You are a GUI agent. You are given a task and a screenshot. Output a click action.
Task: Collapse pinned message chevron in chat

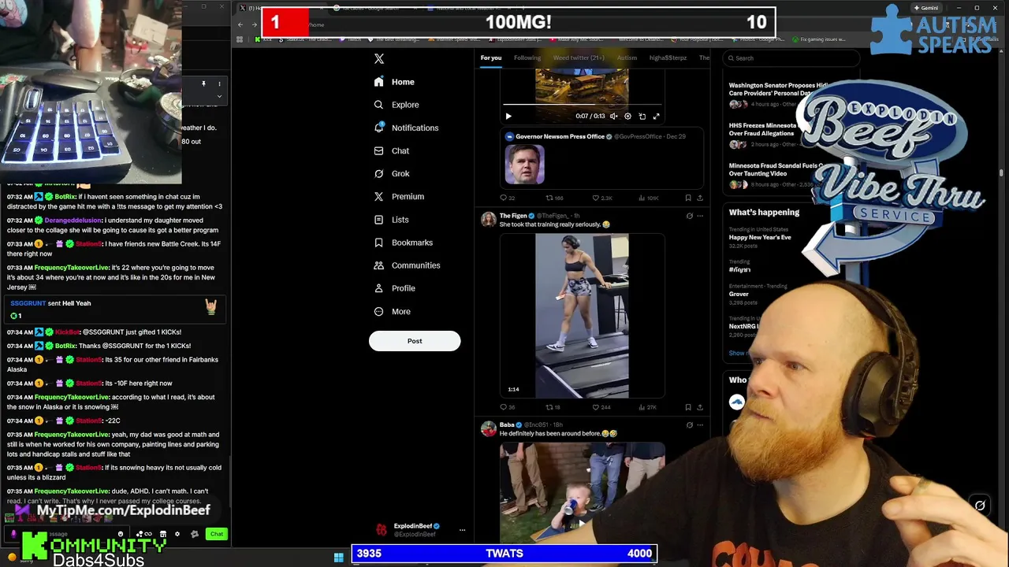click(219, 96)
